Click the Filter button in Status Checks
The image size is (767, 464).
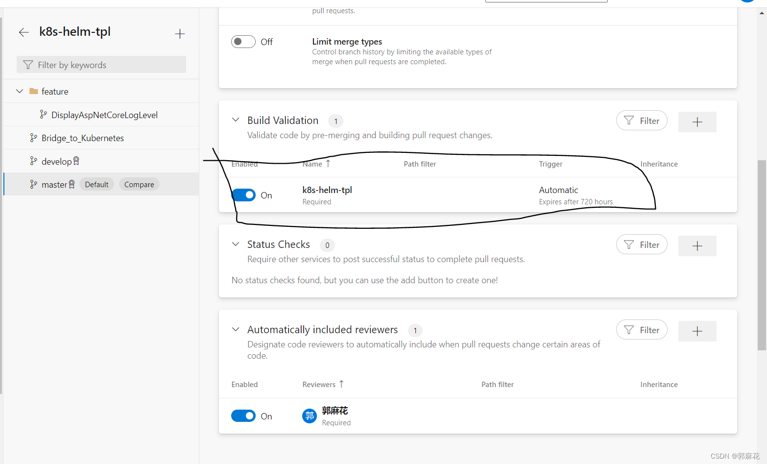pyautogui.click(x=642, y=244)
